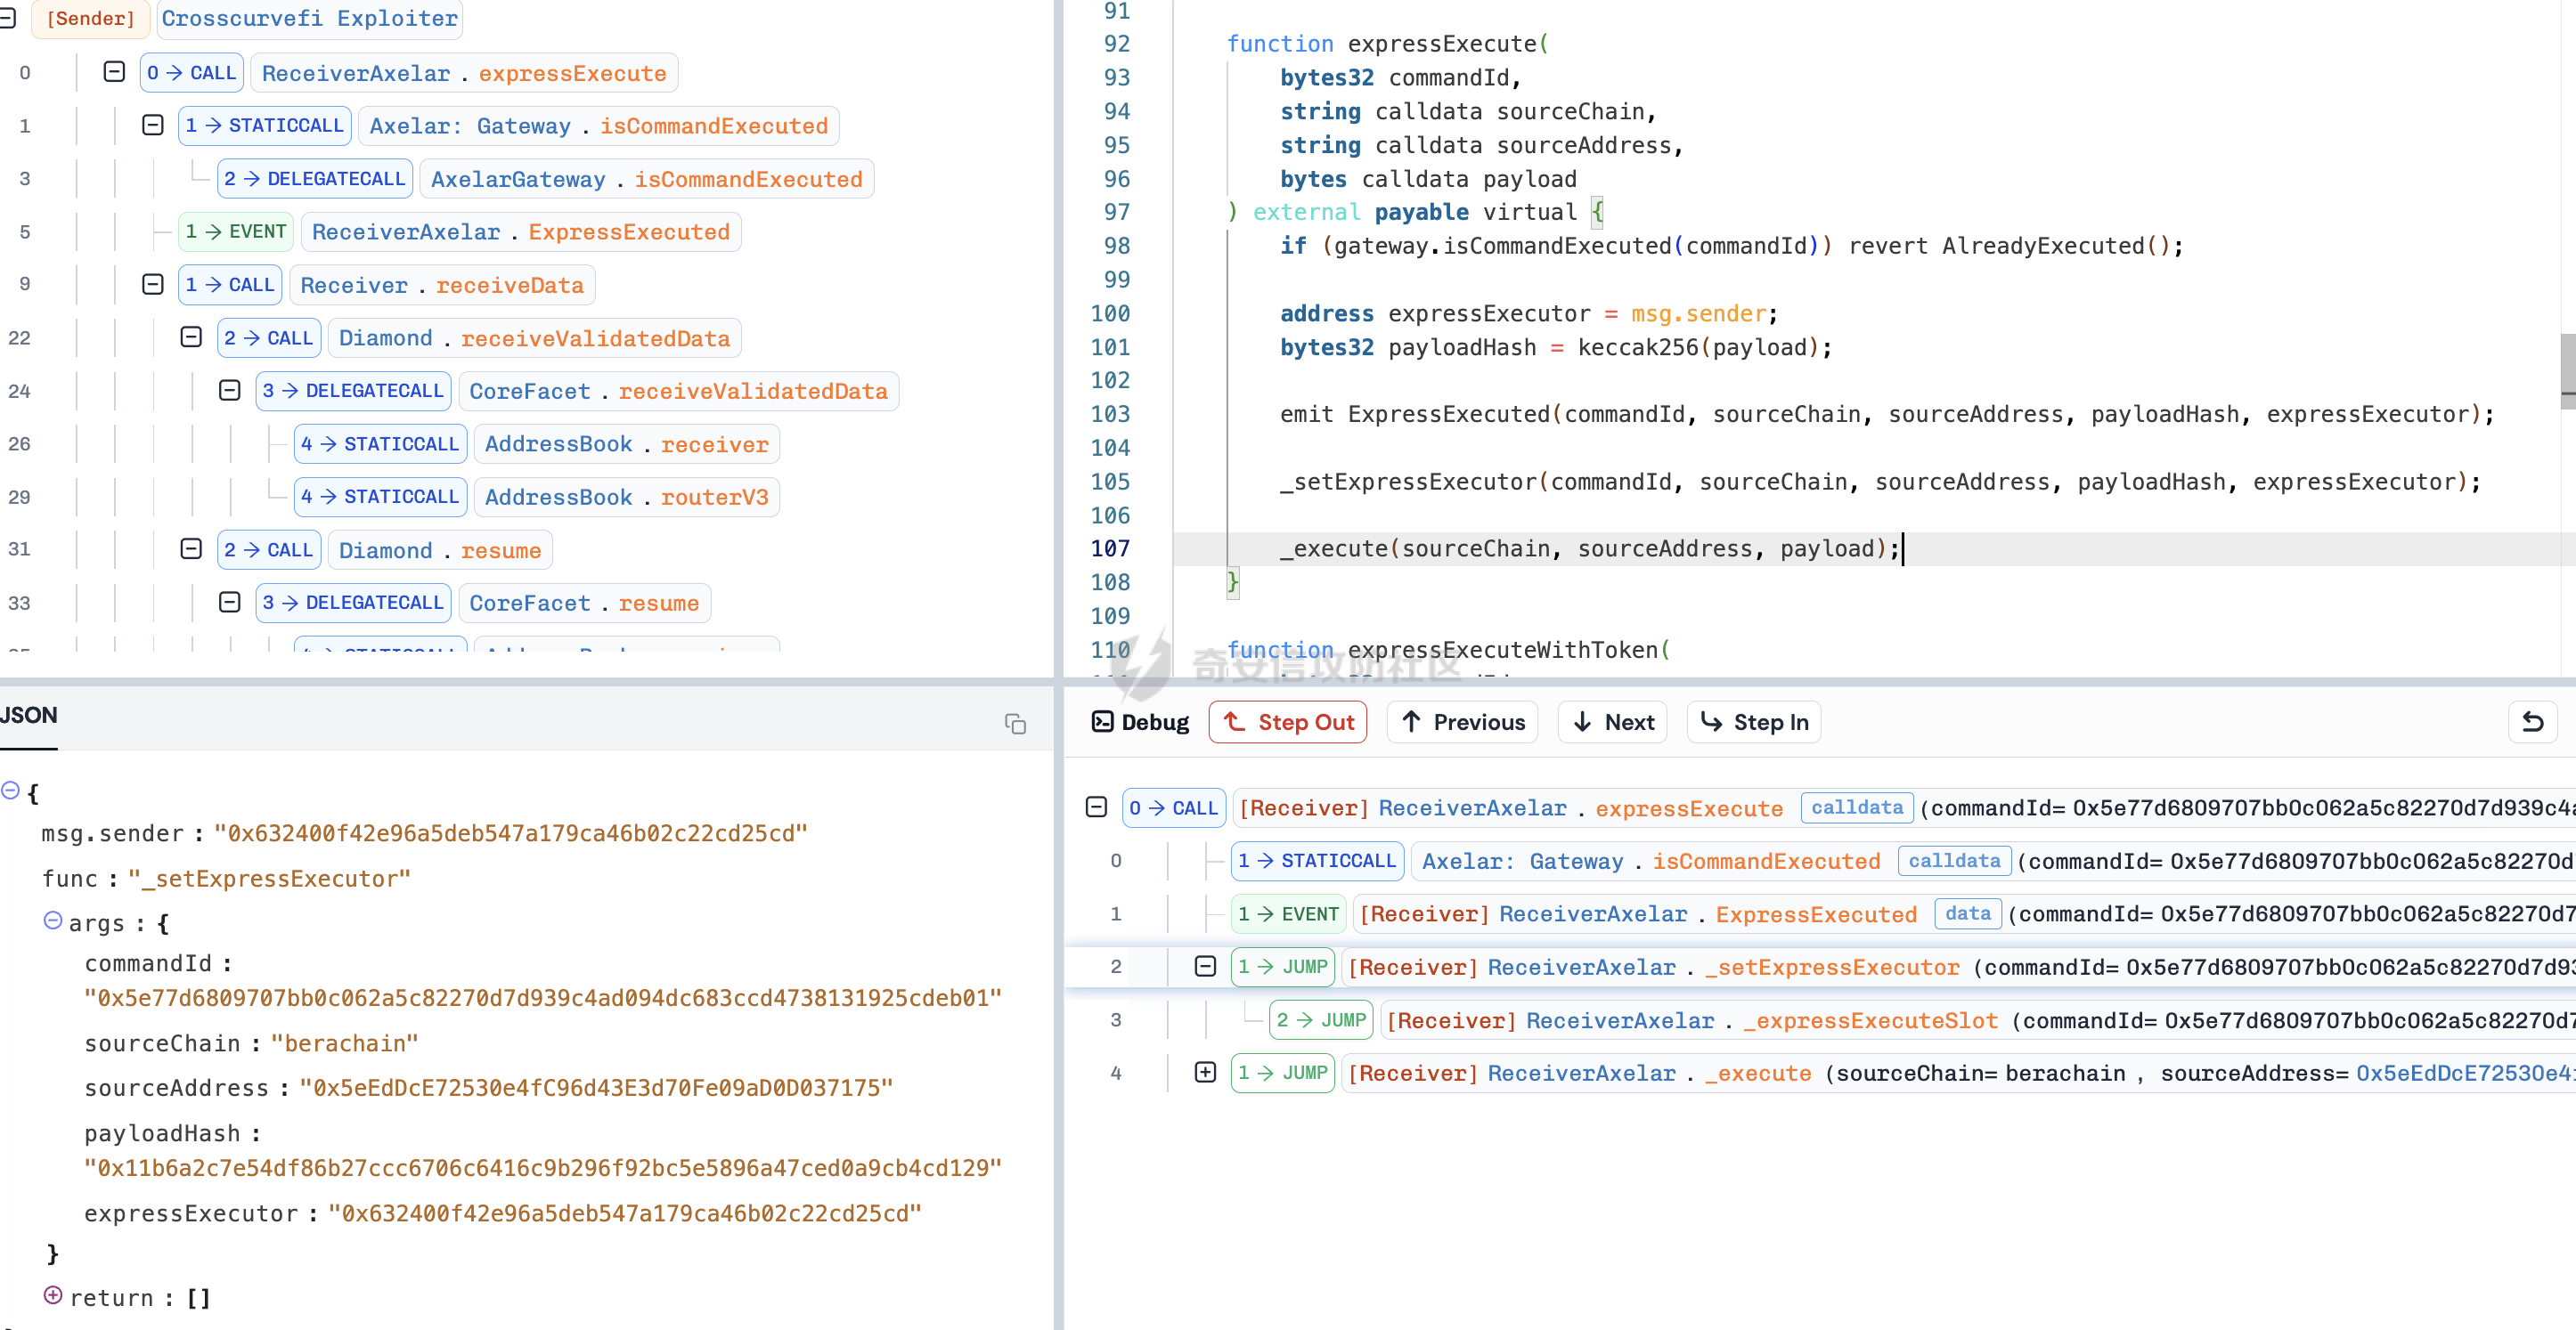Screen dimensions: 2576x1330
Task: Collapse the ReceiverAxelar expressExecute call node
Action: coord(114,72)
